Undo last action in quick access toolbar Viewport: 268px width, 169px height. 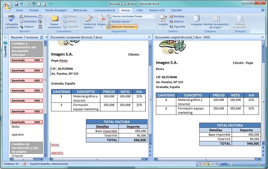click(21, 4)
